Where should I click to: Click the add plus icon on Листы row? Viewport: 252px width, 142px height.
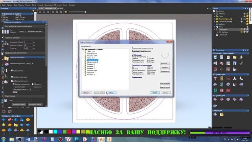[247, 27]
